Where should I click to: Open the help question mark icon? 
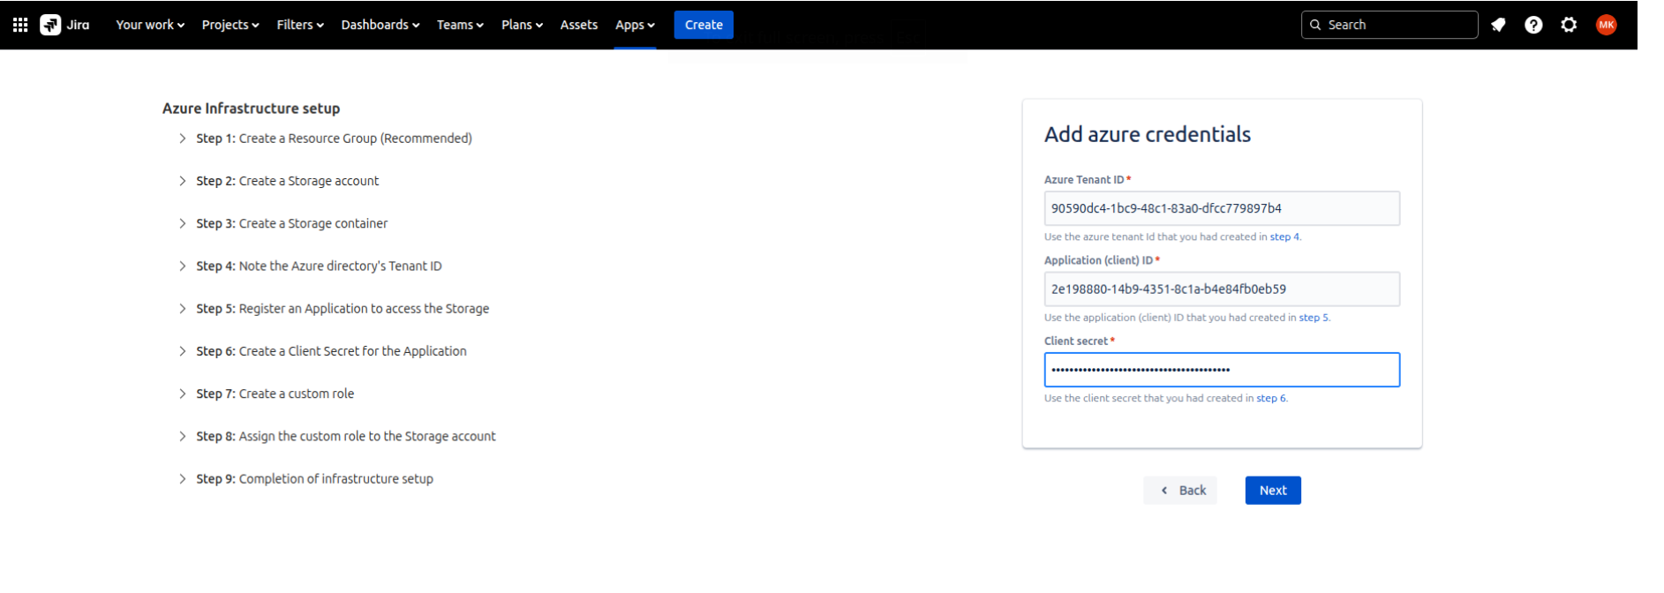[1533, 25]
